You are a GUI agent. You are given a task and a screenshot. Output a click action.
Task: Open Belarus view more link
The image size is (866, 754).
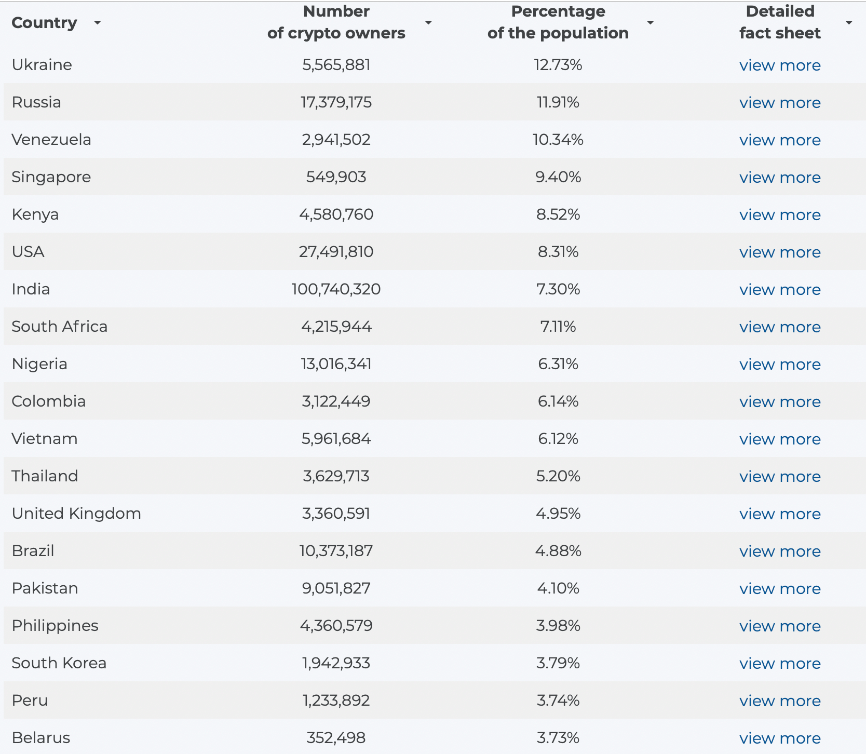click(x=780, y=738)
